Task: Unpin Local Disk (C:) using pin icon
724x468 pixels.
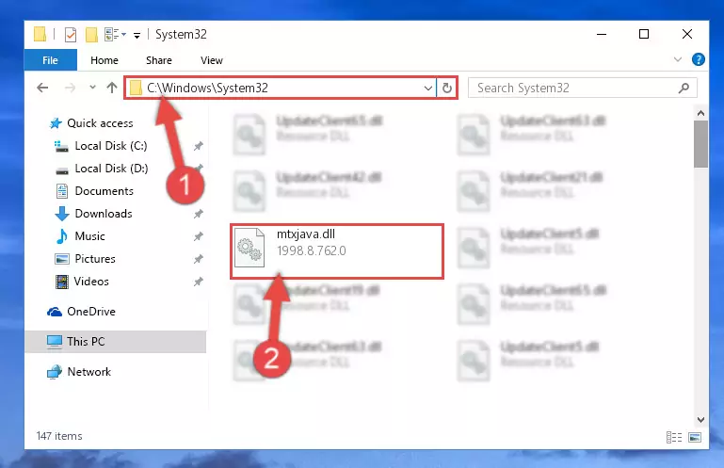Action: click(198, 146)
